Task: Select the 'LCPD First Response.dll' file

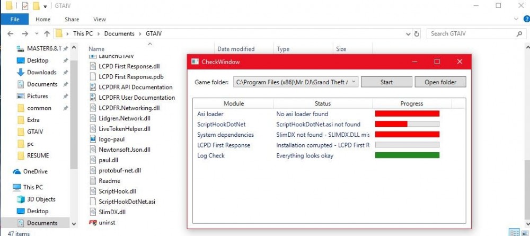Action: (129, 66)
